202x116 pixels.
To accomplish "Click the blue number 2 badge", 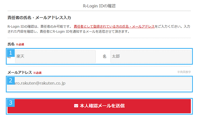I will [x=11, y=80].
